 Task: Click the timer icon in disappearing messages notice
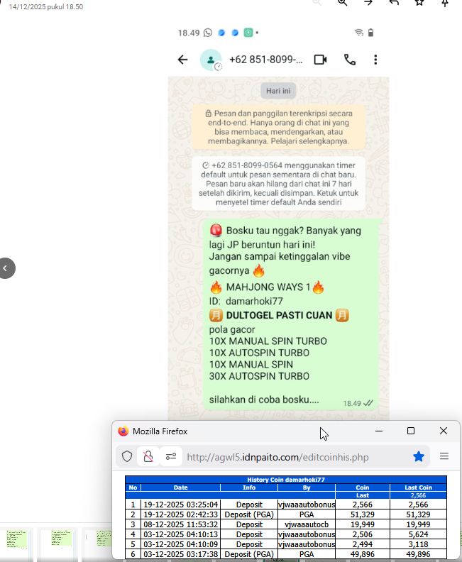206,165
